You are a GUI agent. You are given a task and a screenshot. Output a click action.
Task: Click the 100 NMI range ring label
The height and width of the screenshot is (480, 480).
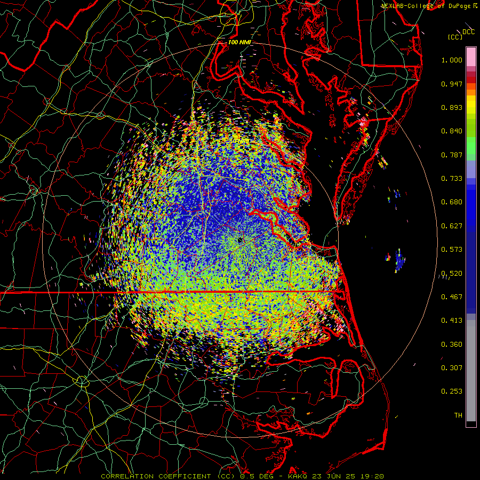pos(239,42)
